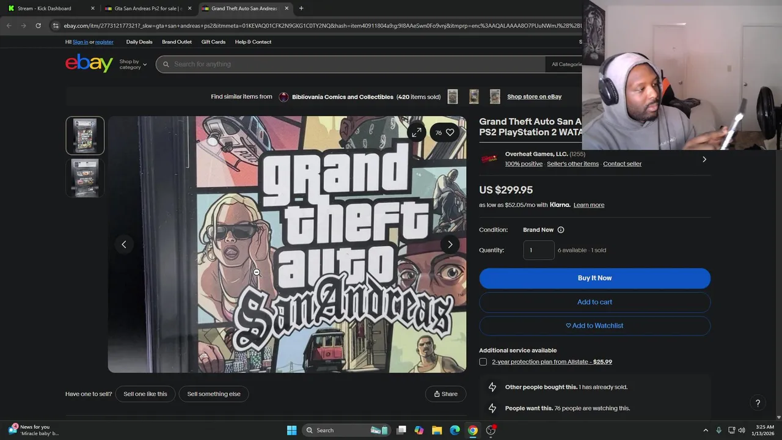This screenshot has height=440, width=782.
Task: Switch to Gta San Andreas Ps2 for sale tab
Action: click(148, 9)
